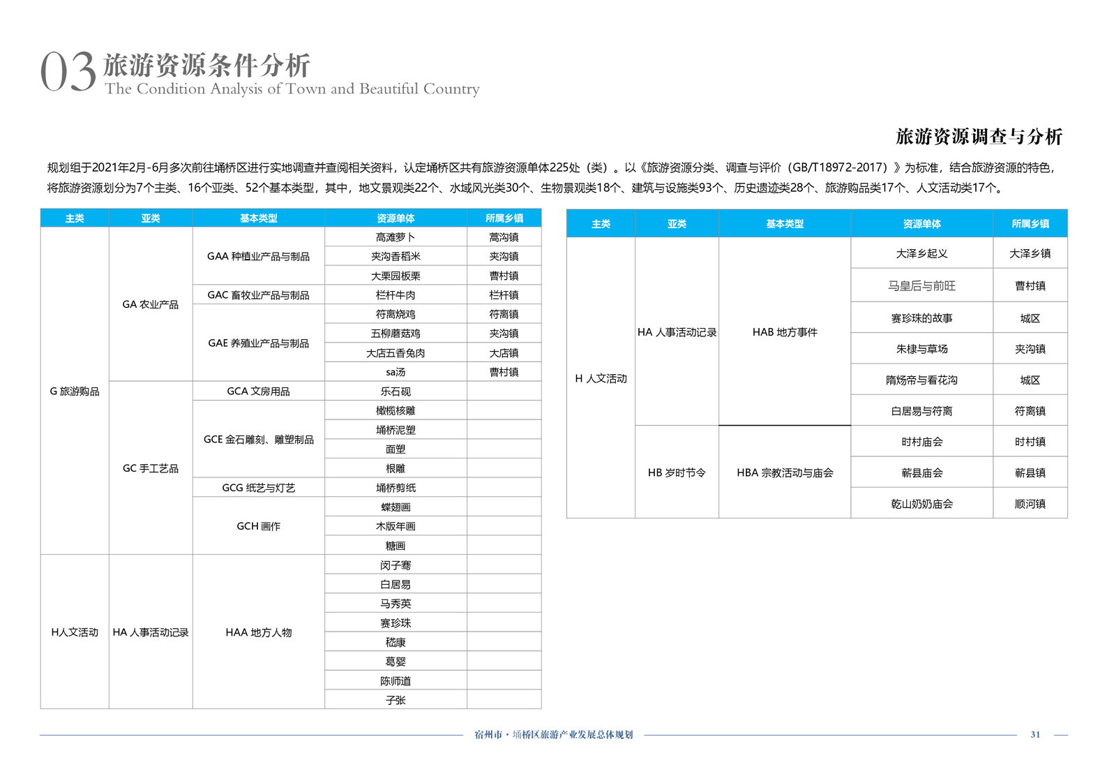The width and height of the screenshot is (1107, 783).
Task: Select the cell 高滩萝卜
Action: [x=396, y=237]
